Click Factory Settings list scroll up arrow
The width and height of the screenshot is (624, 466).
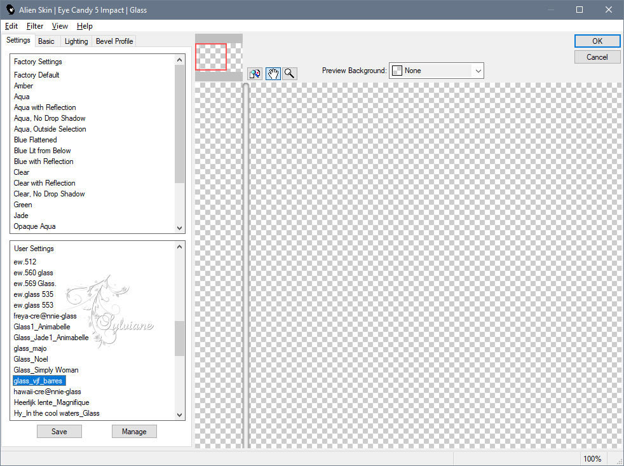point(179,60)
